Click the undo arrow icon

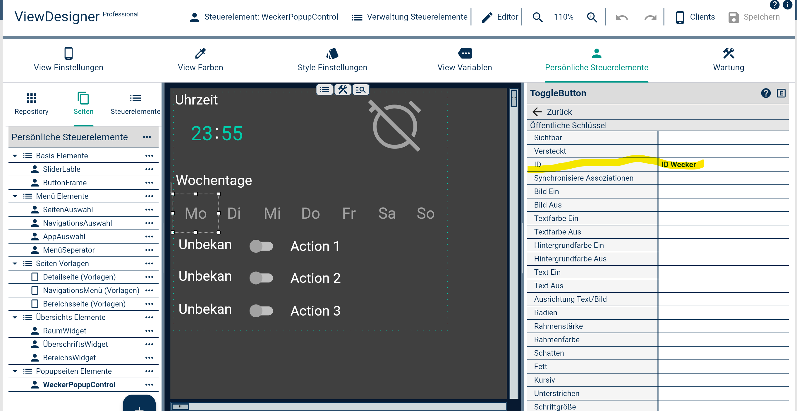(x=621, y=17)
